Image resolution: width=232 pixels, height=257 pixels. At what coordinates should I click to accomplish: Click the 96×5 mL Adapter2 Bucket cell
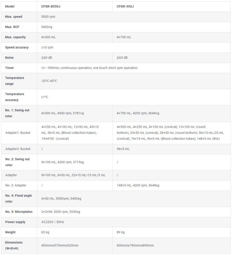(x=123, y=149)
